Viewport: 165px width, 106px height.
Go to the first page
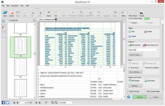(14, 103)
